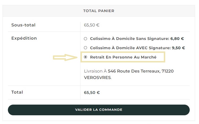Click the 'Sous-total' row label
199x124 pixels.
pyautogui.click(x=23, y=25)
